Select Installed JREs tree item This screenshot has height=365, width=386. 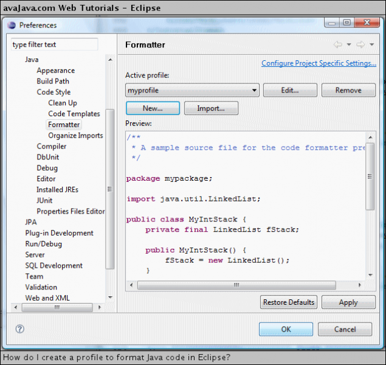pos(57,190)
